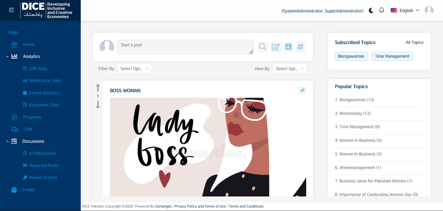Click the Chat bubbles icon
This screenshot has width=443, height=211.
click(x=15, y=129)
